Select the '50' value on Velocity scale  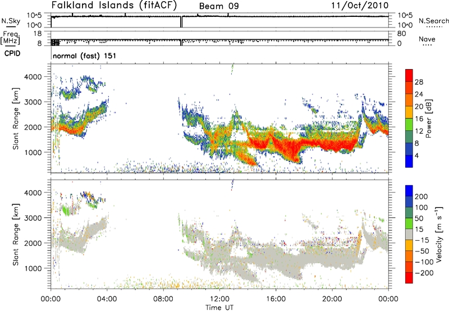click(419, 218)
